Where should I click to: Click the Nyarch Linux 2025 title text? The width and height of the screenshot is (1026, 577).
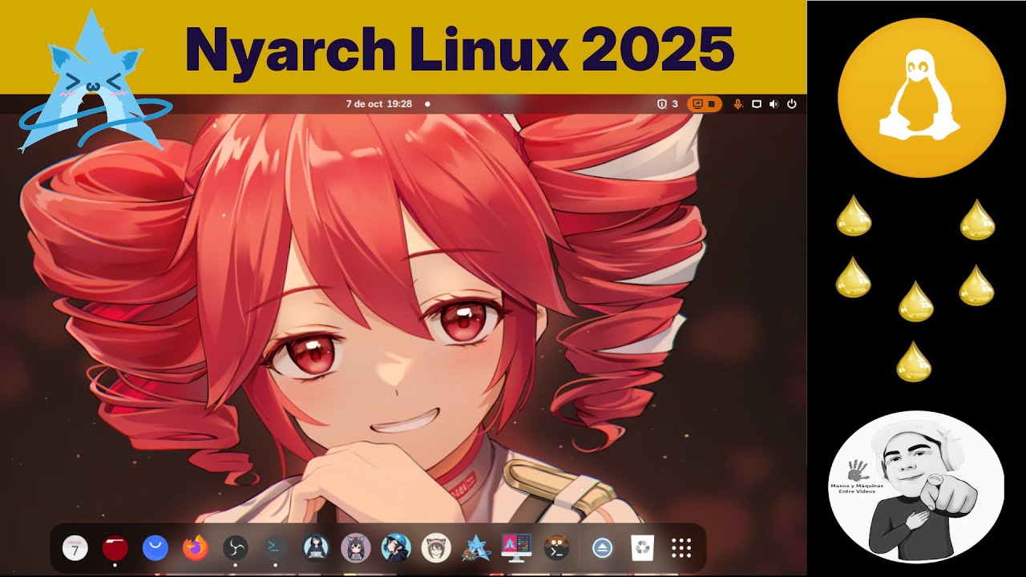tap(459, 50)
